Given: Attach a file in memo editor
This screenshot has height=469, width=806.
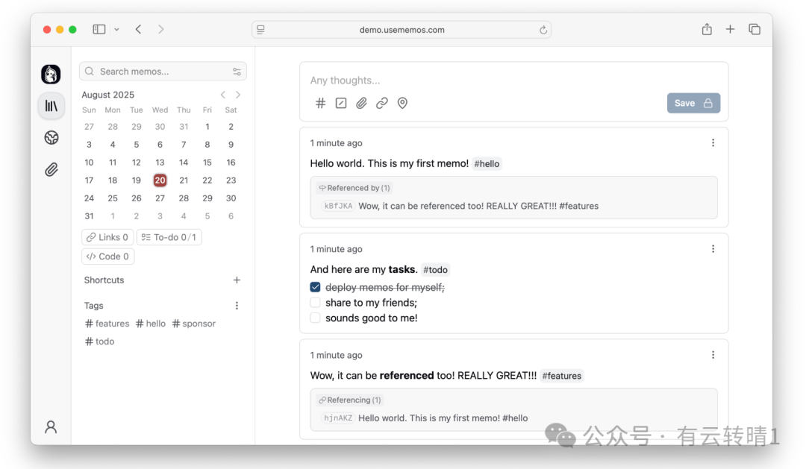Looking at the screenshot, I should pyautogui.click(x=361, y=103).
